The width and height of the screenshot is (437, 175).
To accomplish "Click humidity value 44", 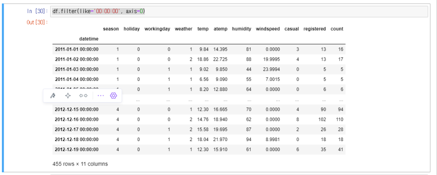I will [249, 69].
